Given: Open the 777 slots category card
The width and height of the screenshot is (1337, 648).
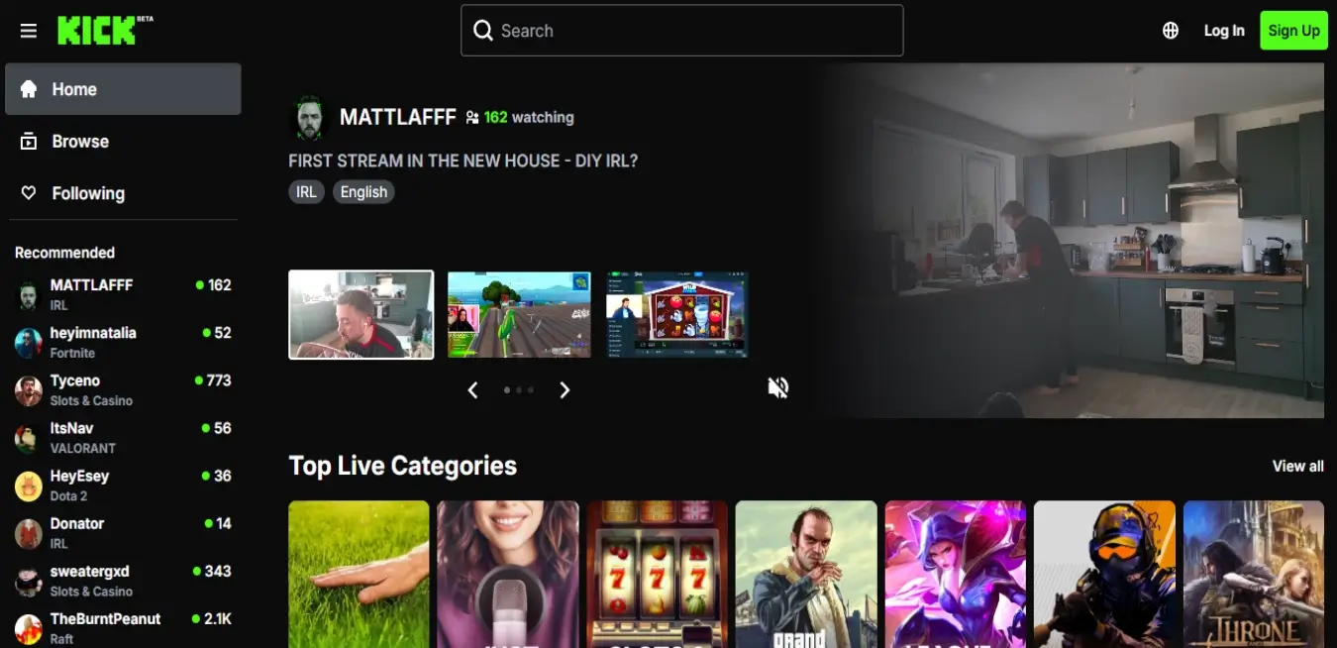Looking at the screenshot, I should coord(657,574).
